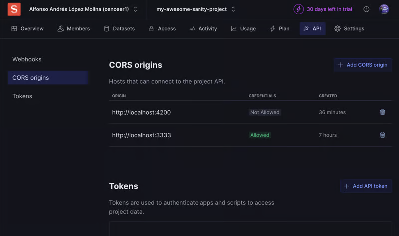Click the CREDENTIALS column header
Viewport: 399px width, 236px height.
point(262,96)
